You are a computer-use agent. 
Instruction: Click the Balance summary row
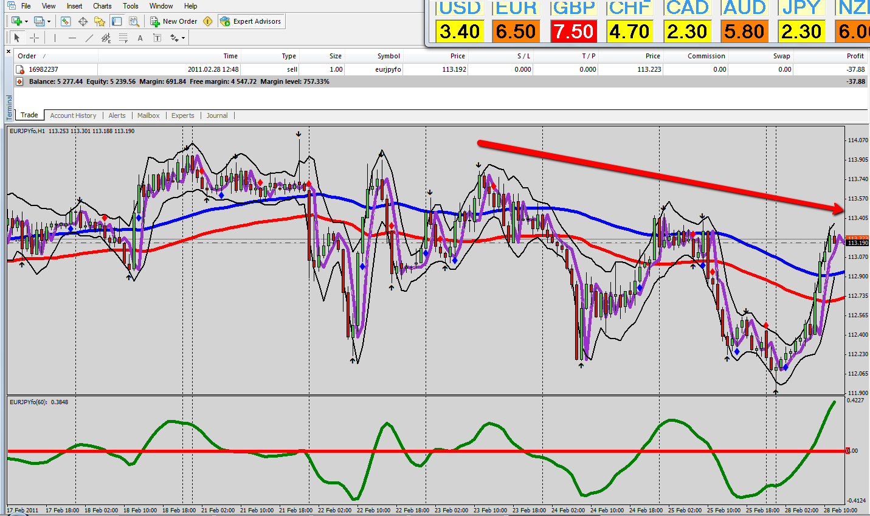coord(441,81)
